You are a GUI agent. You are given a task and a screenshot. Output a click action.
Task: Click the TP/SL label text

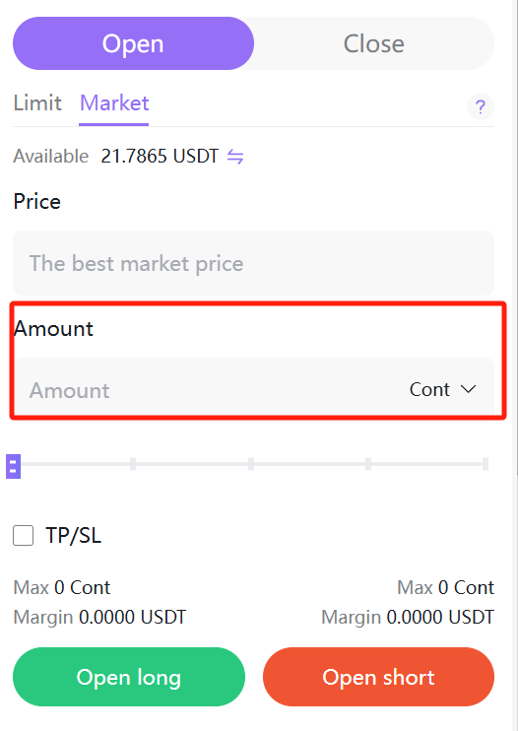[73, 535]
